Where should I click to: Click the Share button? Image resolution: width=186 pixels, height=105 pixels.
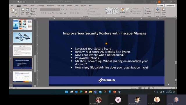click(160, 5)
